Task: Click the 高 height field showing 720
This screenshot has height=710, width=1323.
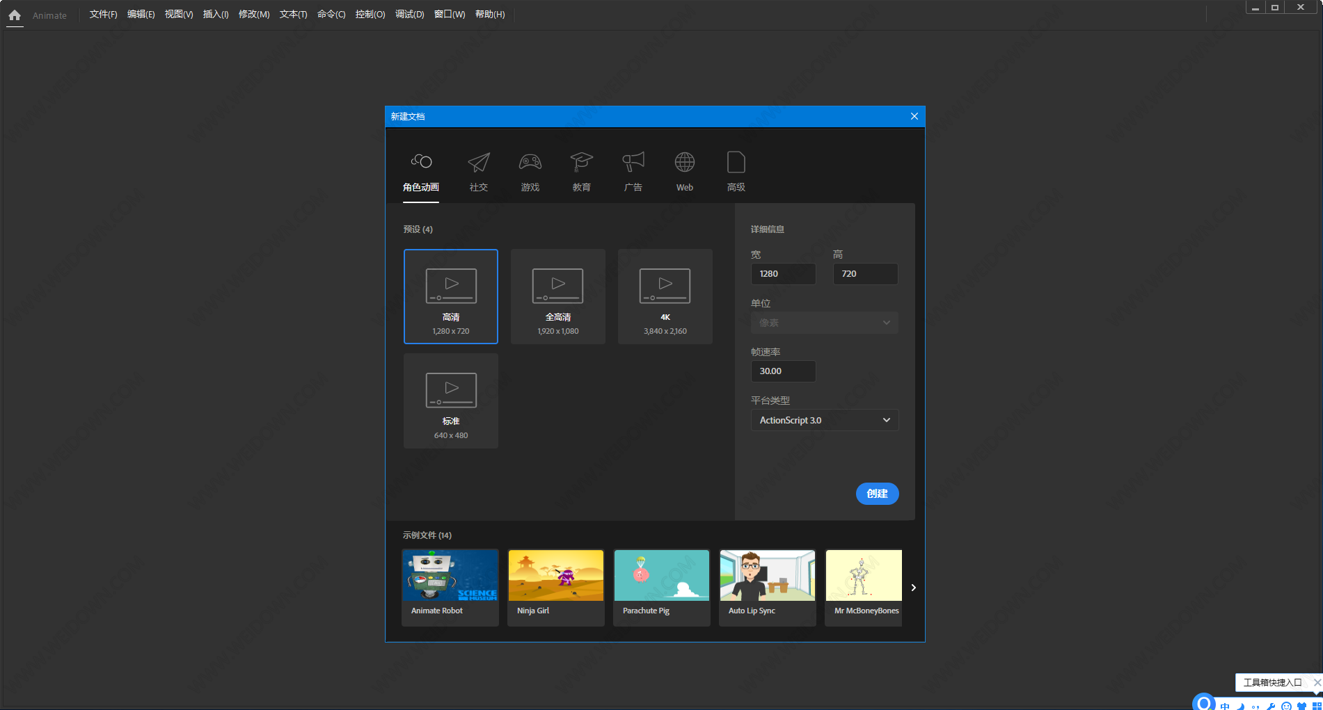Action: tap(865, 274)
